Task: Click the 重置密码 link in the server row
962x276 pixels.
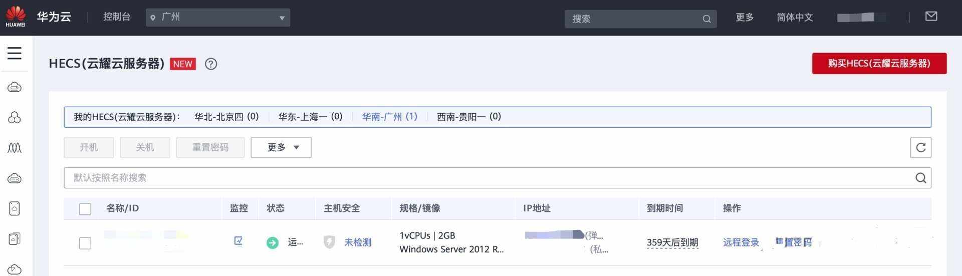Action: tap(794, 243)
